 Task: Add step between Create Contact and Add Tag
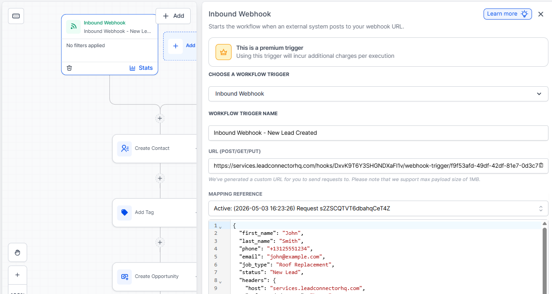click(160, 178)
